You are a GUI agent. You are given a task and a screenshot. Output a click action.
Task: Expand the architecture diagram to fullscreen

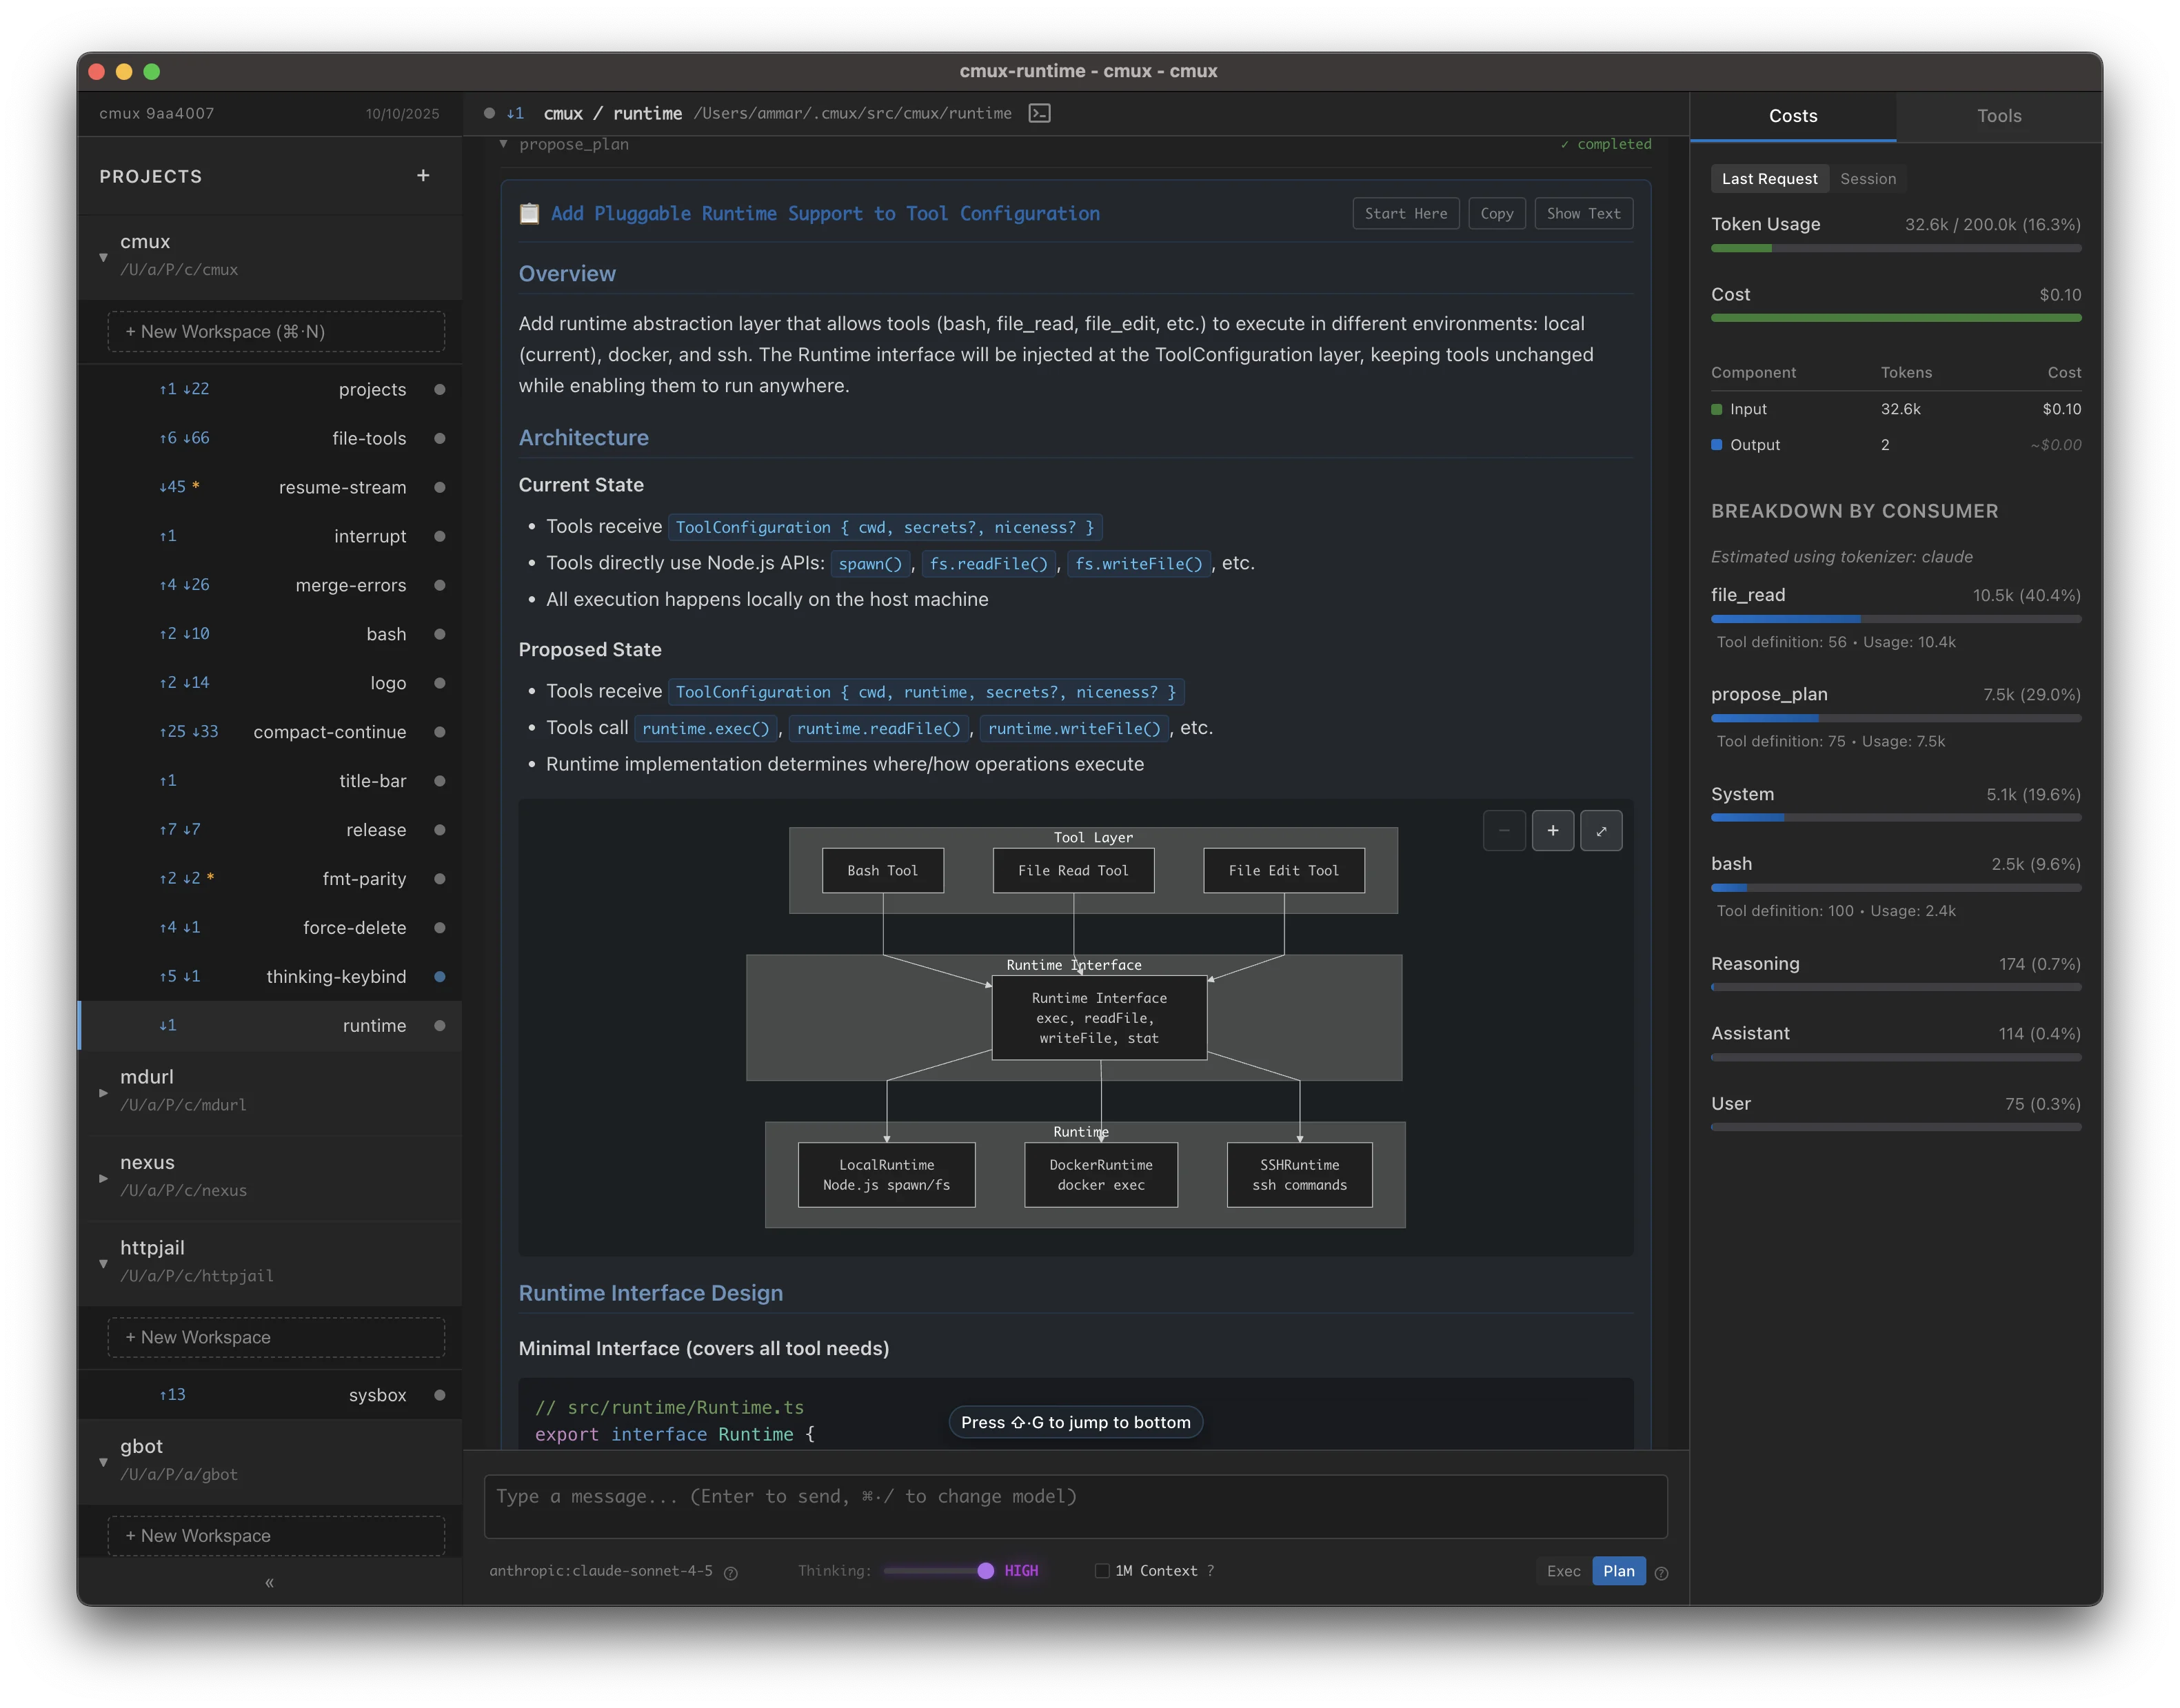(x=1601, y=830)
